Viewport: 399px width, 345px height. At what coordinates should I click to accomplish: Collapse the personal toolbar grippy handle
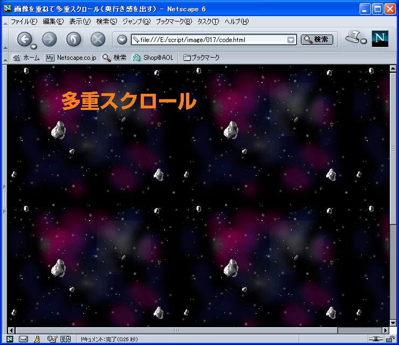(5, 58)
